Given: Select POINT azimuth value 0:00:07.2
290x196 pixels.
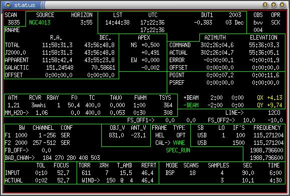Looking at the screenshot, I should [x=220, y=75].
